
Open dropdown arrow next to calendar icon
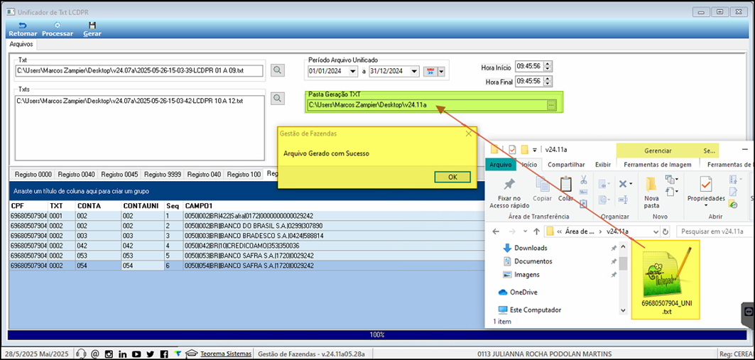[x=440, y=71]
